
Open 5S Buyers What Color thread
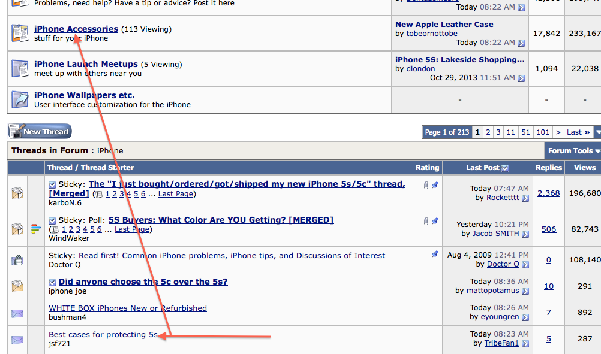pyautogui.click(x=221, y=220)
